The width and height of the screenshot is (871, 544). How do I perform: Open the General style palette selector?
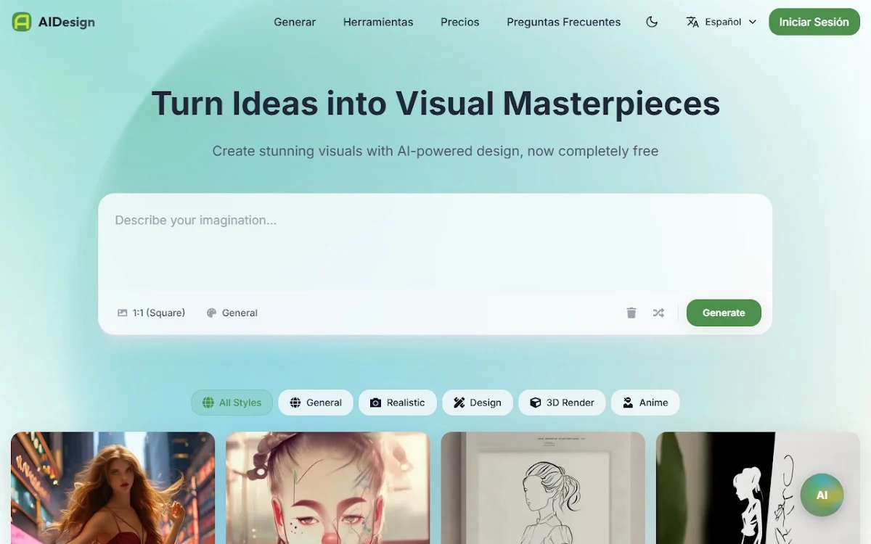pyautogui.click(x=232, y=313)
